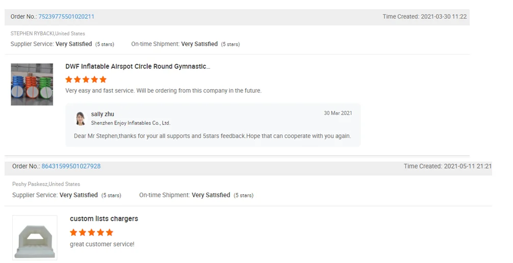
Task: Open DWF Inflatable Airspot Circle product title
Action: pos(138,67)
